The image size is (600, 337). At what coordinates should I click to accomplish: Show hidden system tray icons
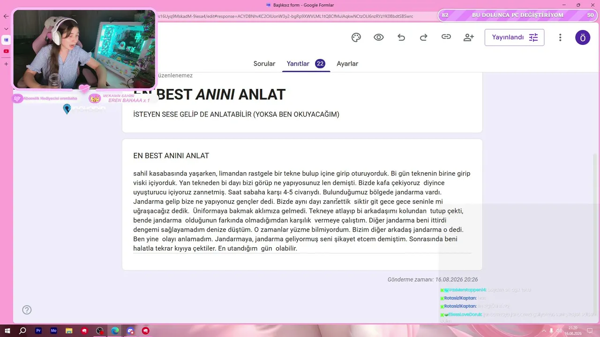(x=544, y=331)
